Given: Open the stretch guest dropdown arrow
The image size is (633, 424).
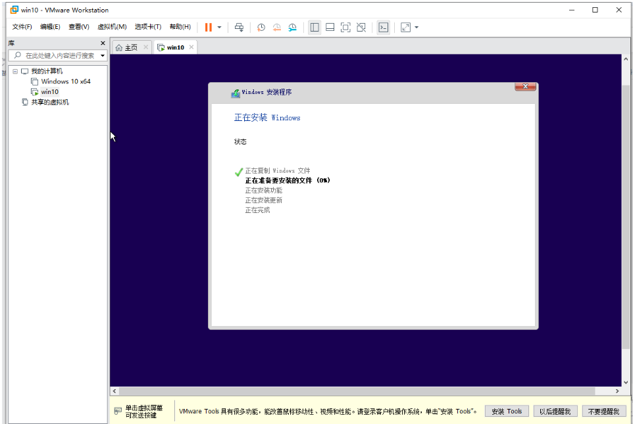Looking at the screenshot, I should coord(417,28).
